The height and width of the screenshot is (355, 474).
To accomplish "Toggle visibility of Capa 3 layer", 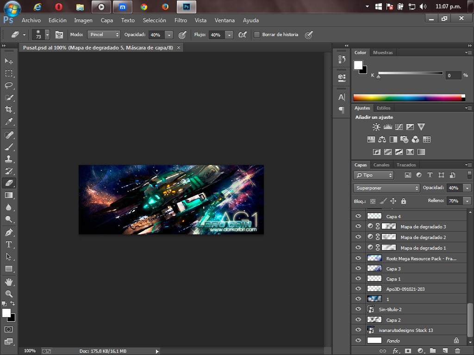I will pos(358,269).
